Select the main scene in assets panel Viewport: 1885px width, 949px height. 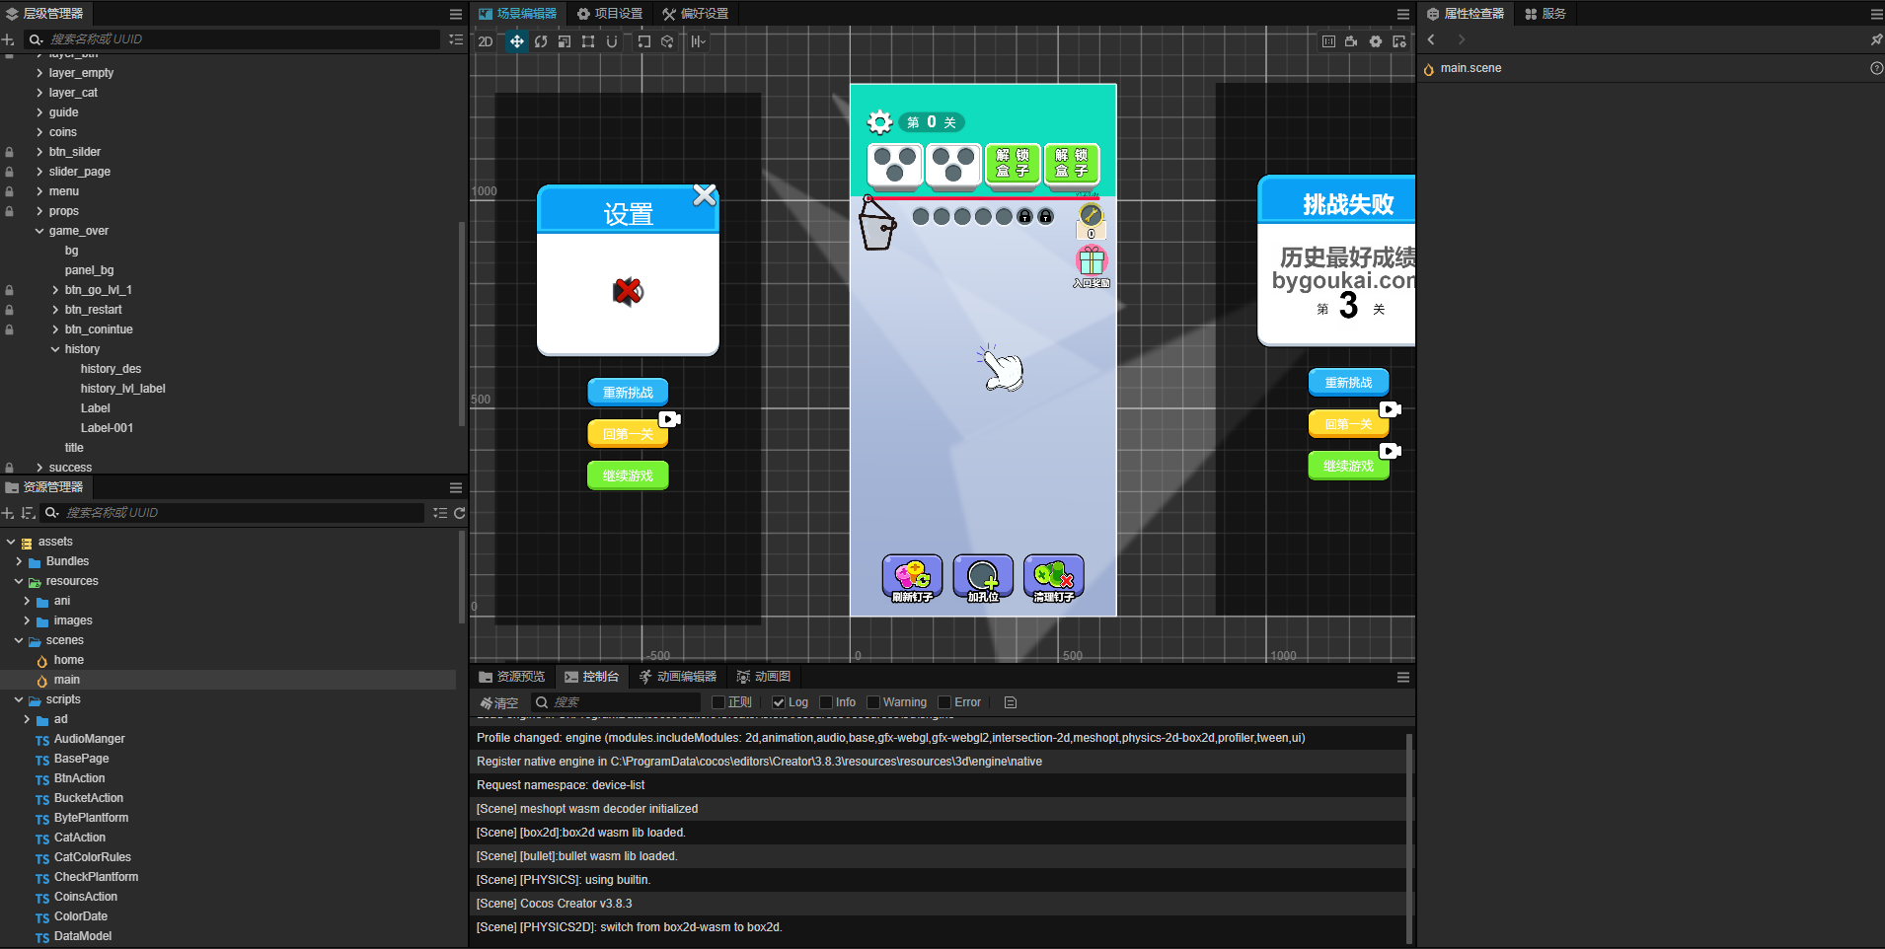pos(66,679)
